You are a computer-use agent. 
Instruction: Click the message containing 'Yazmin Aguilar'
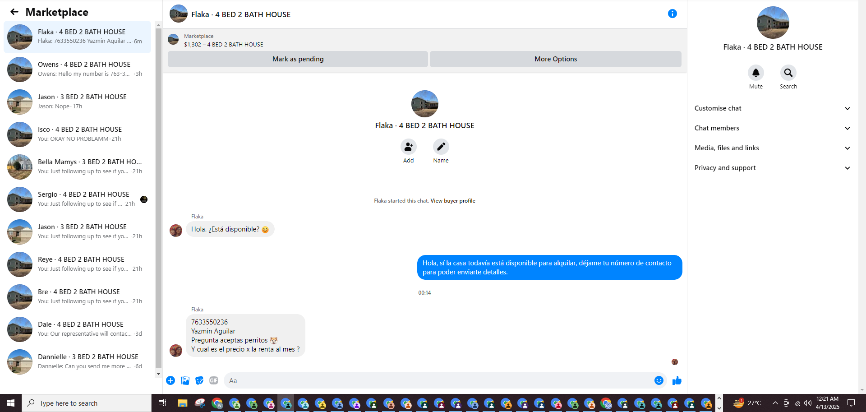point(245,336)
